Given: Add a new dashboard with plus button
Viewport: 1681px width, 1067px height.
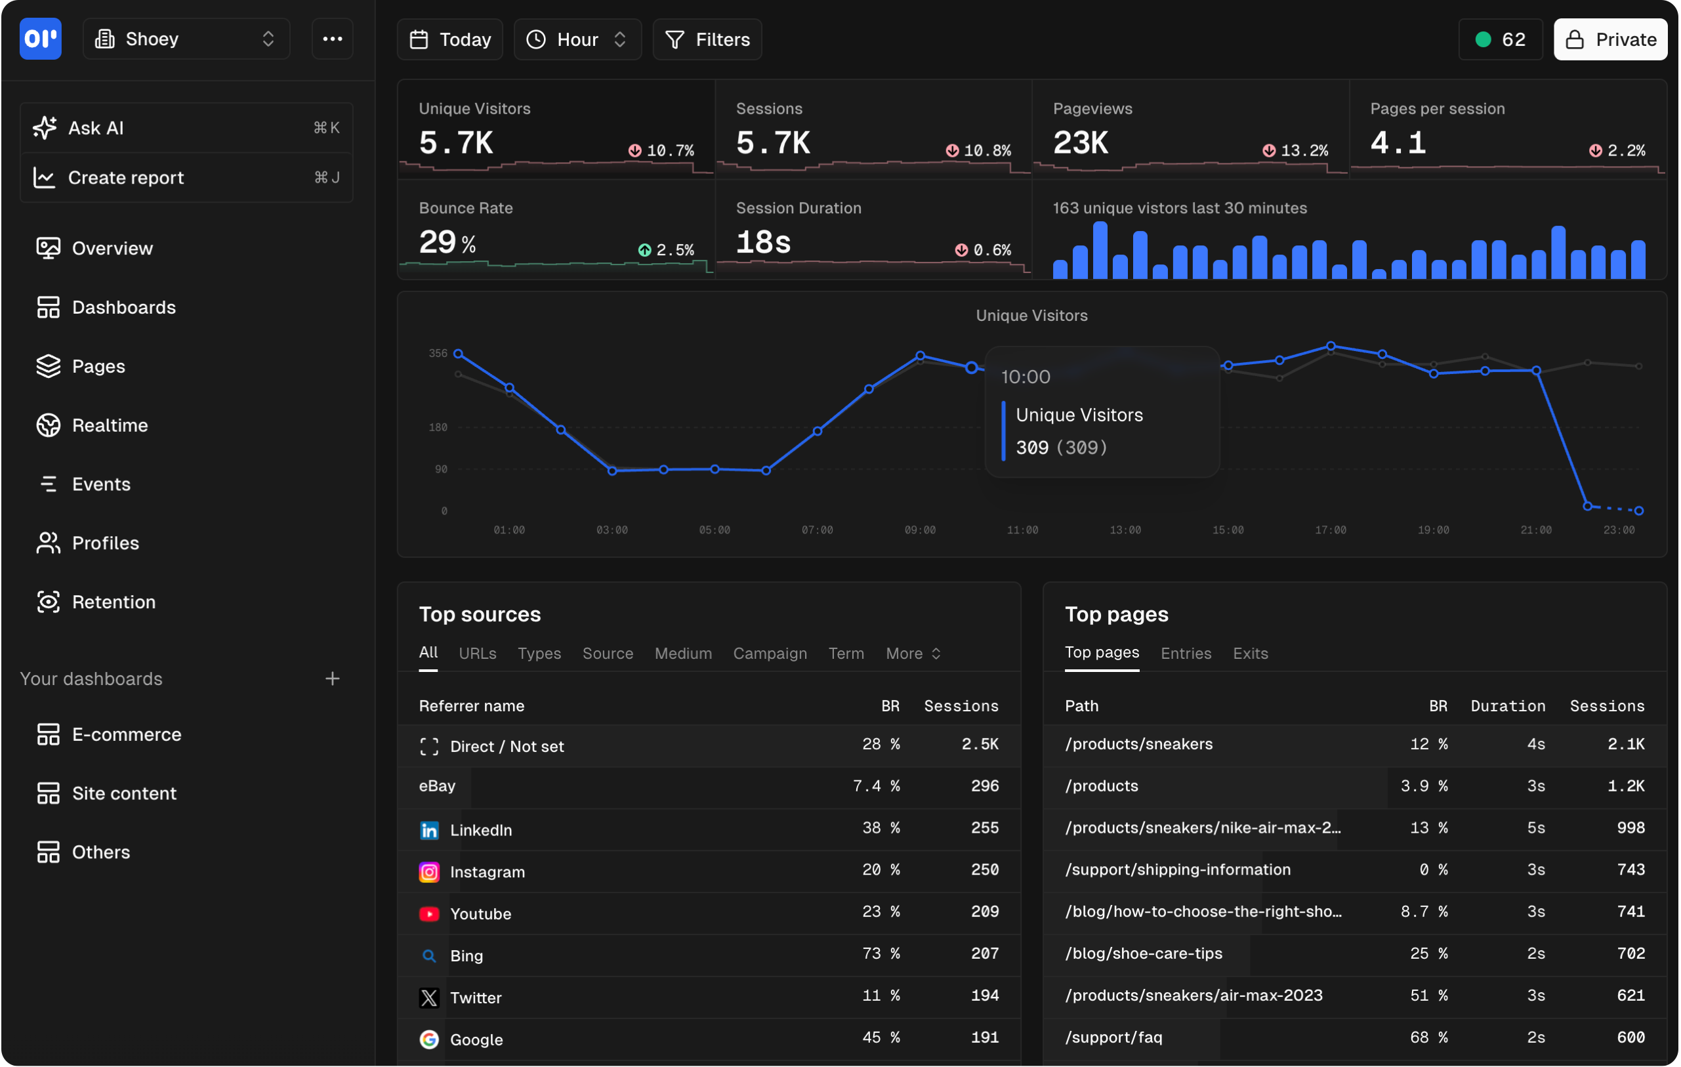Looking at the screenshot, I should click(333, 678).
